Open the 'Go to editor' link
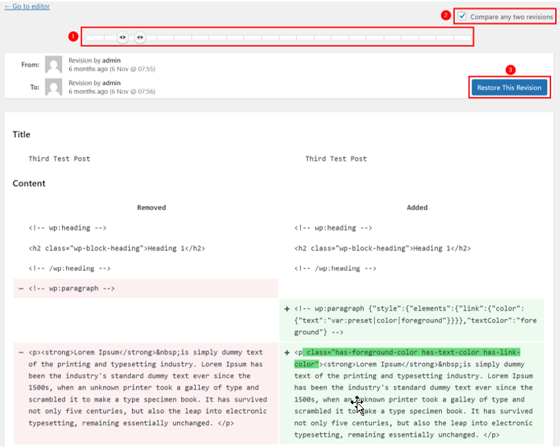The image size is (560, 447). [26, 6]
